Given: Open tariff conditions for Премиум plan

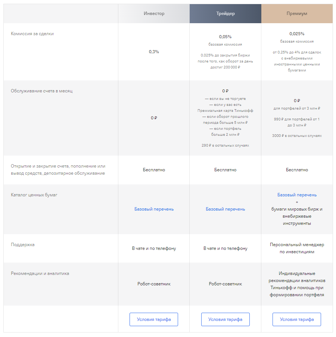Looking at the screenshot, I should pos(296,319).
